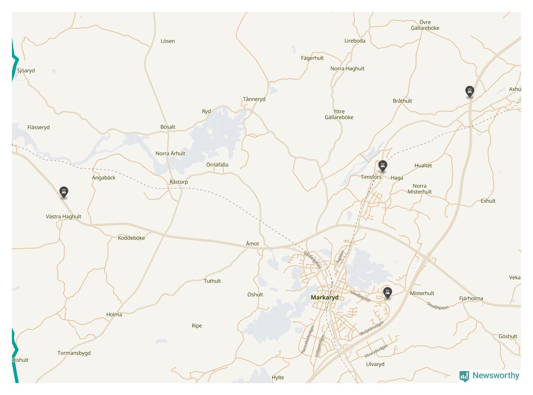
Task: Click the car marker near Bråthult highway
Action: (470, 92)
